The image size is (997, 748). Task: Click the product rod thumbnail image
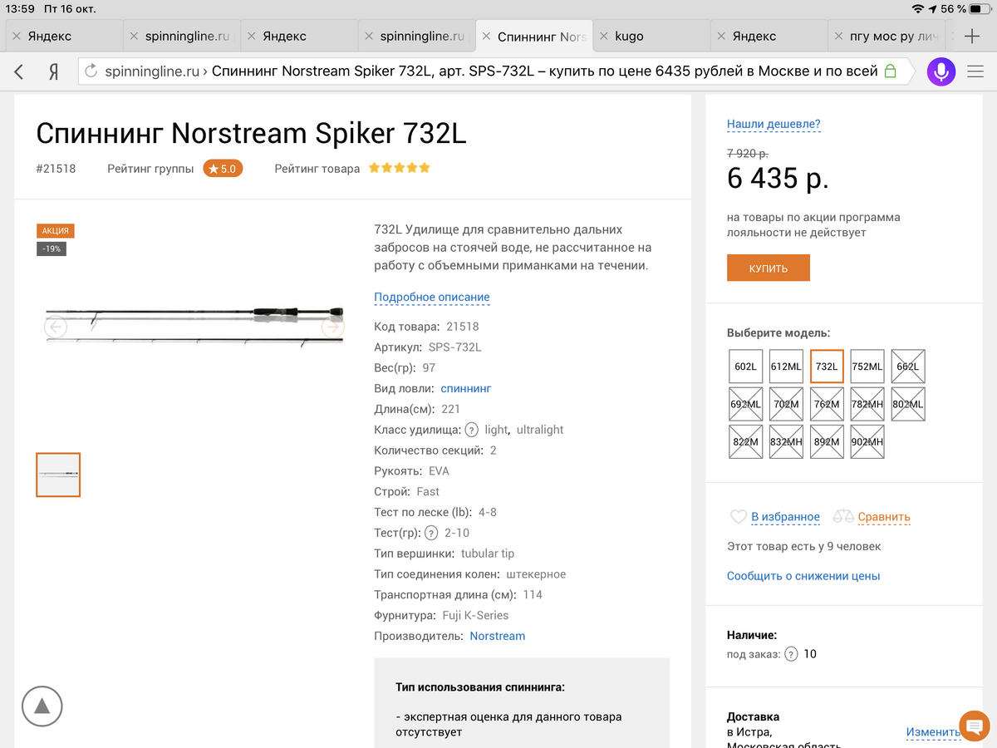pyautogui.click(x=58, y=475)
